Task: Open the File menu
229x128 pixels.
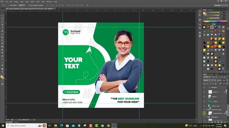Action: click(6, 2)
